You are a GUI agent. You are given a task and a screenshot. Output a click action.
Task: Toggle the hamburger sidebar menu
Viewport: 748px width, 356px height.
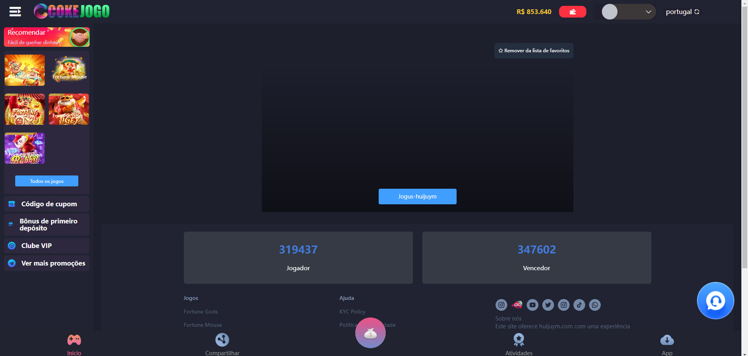point(15,12)
